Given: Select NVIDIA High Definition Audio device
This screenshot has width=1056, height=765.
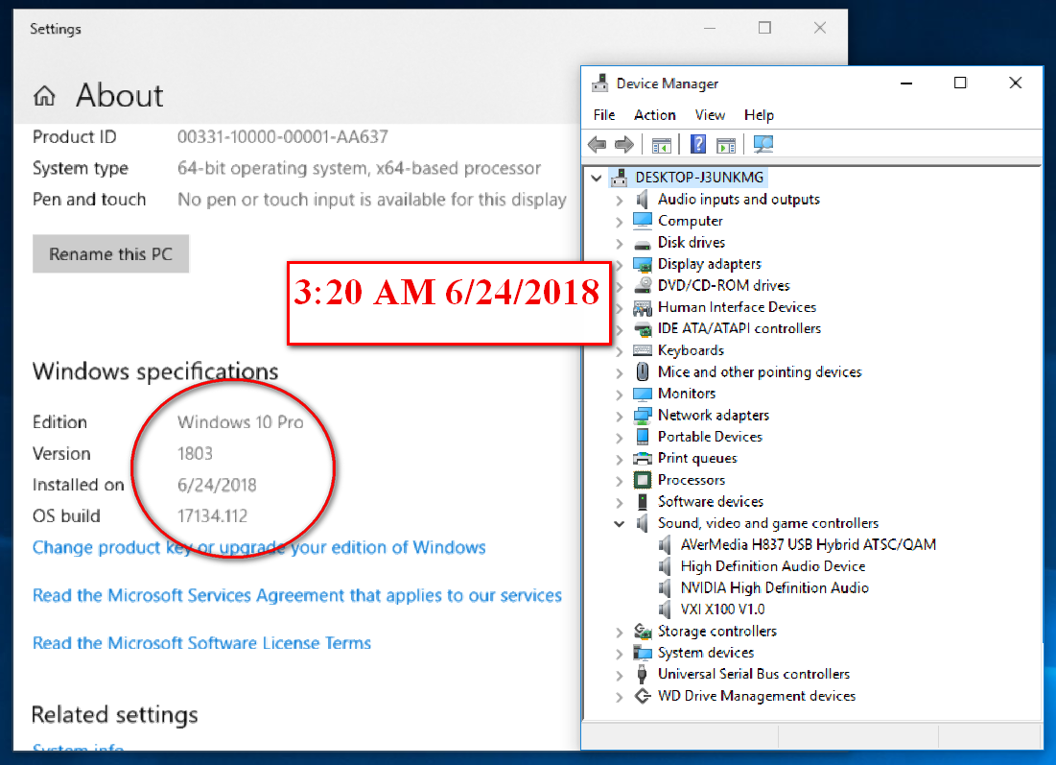Looking at the screenshot, I should point(774,587).
